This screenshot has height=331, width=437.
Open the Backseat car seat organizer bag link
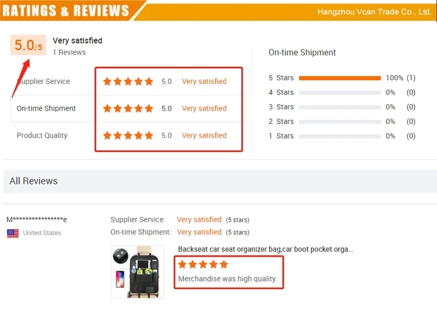(266, 249)
